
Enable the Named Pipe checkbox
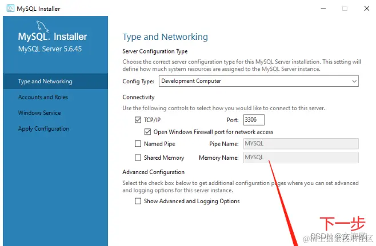[x=138, y=144]
